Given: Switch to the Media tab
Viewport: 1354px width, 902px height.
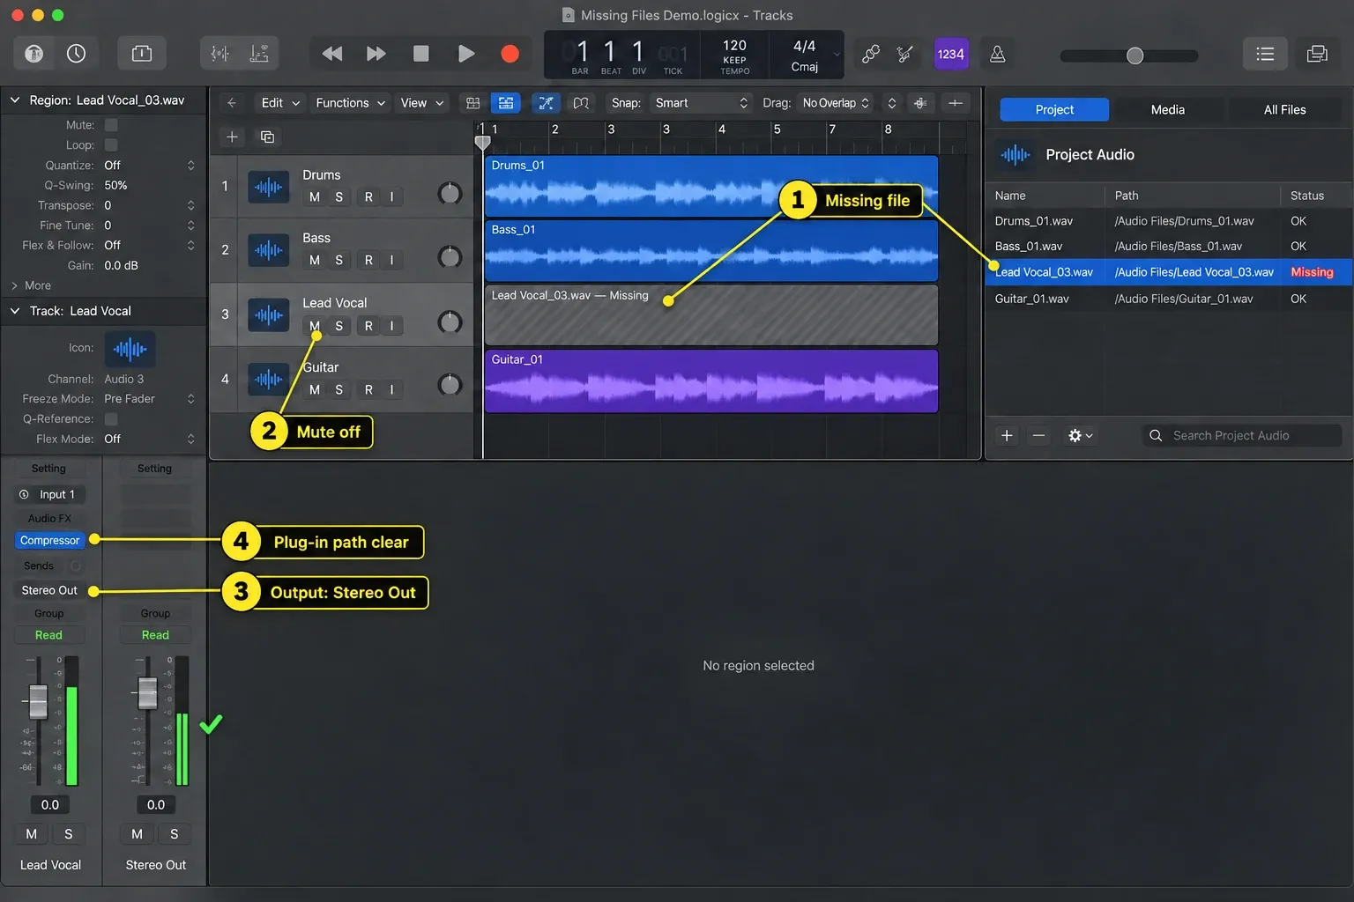Looking at the screenshot, I should coord(1168,109).
